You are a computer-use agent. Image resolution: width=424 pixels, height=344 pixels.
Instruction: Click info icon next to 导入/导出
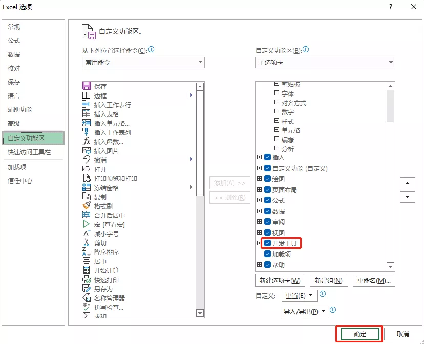point(333,310)
